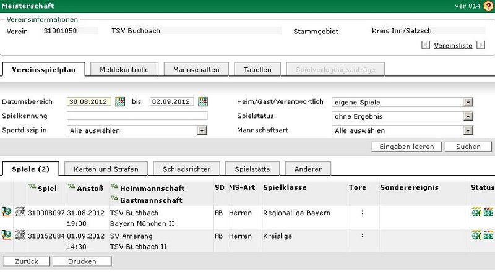Click into the Spielkennung text field

point(137,116)
